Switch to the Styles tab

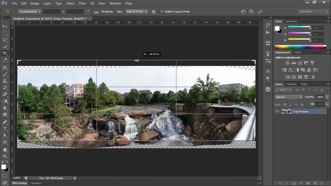[x=297, y=52]
